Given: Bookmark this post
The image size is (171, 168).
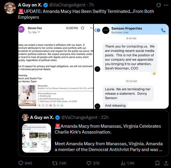Looking at the screenshot, I should [157, 163].
